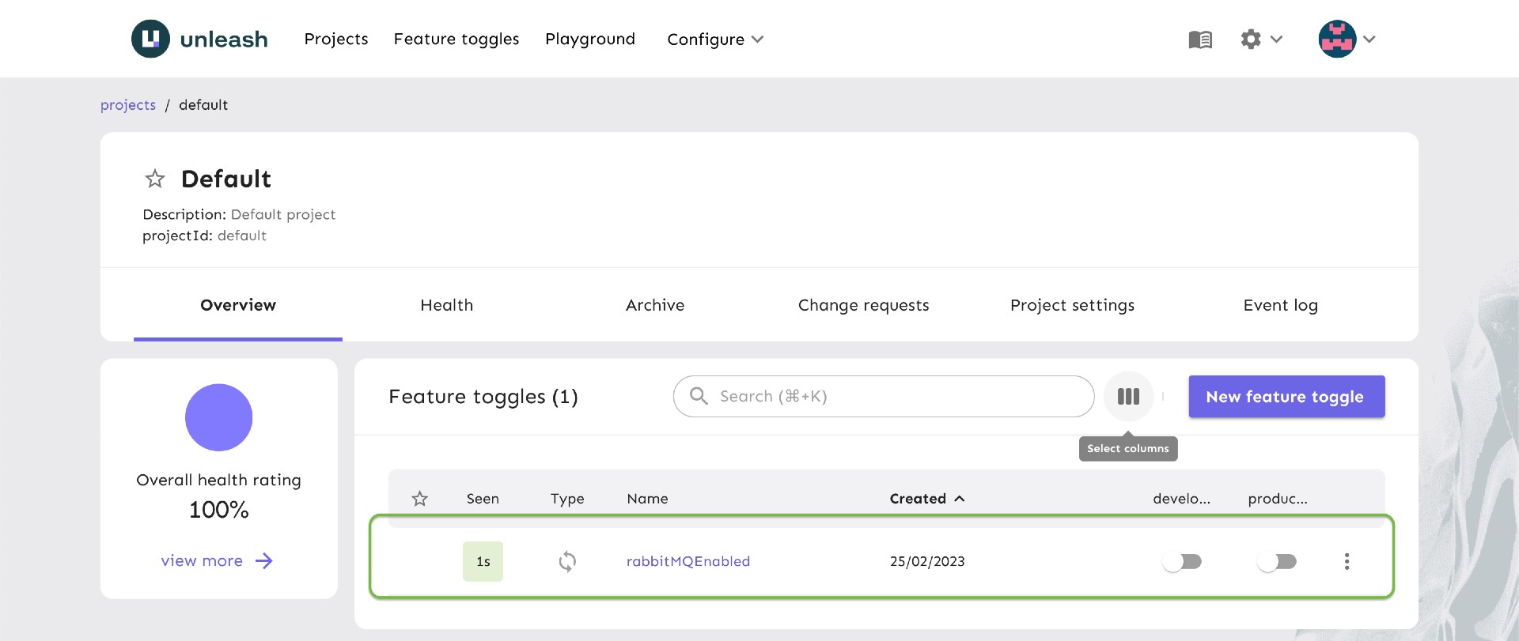Click the 100% health rating value

tap(219, 510)
